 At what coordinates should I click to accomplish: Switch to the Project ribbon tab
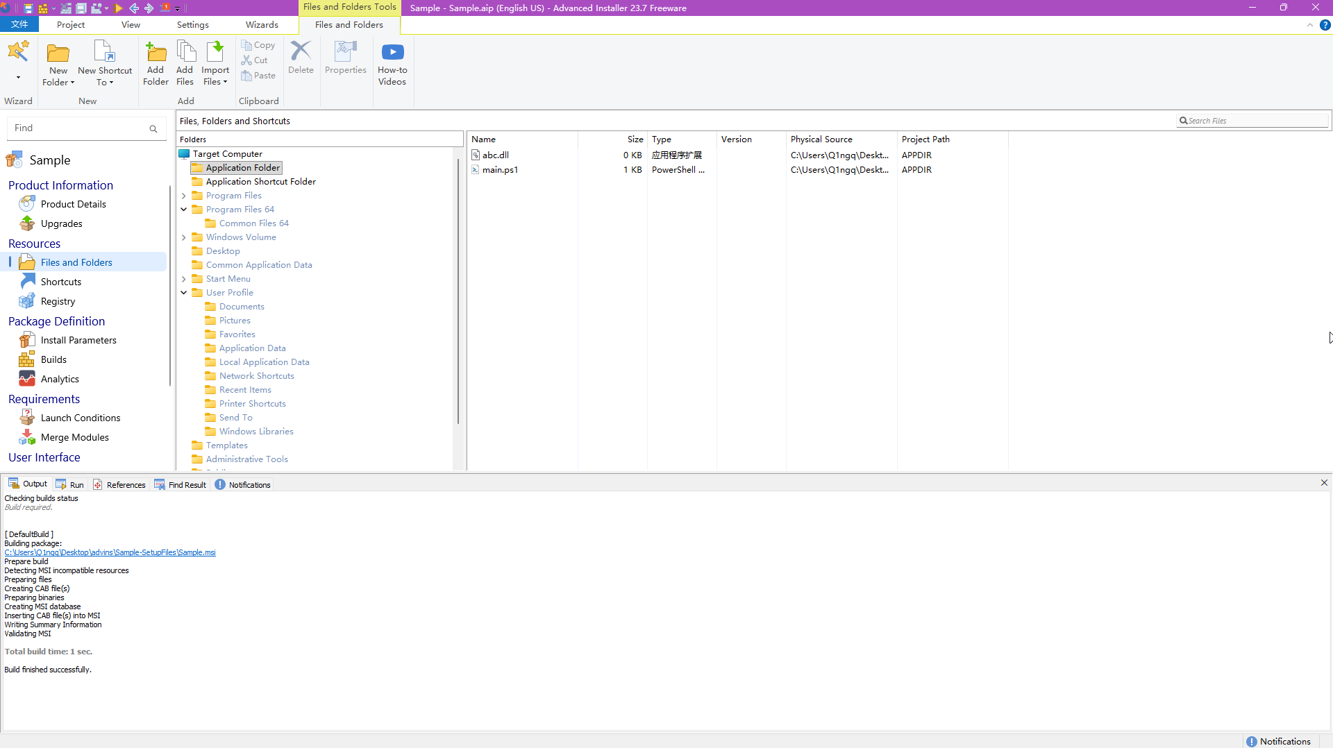[x=71, y=24]
